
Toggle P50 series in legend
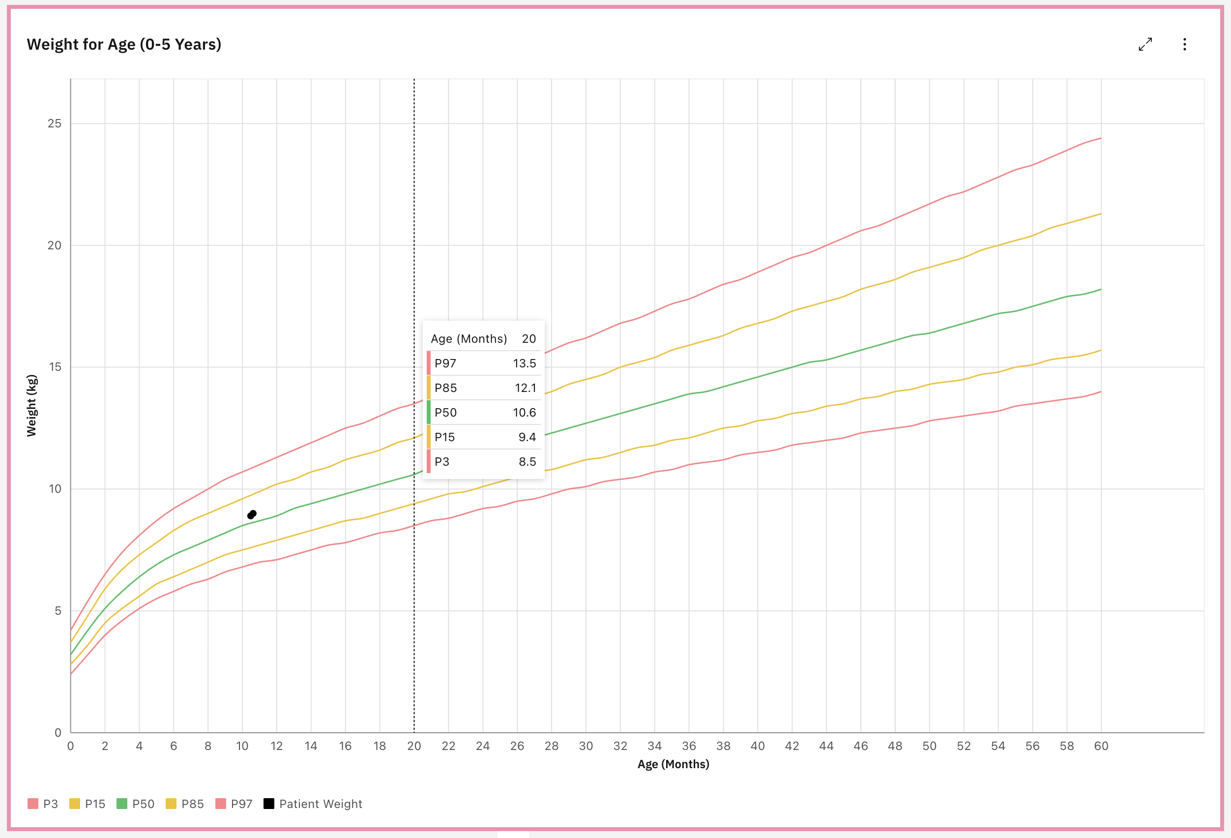(x=143, y=804)
